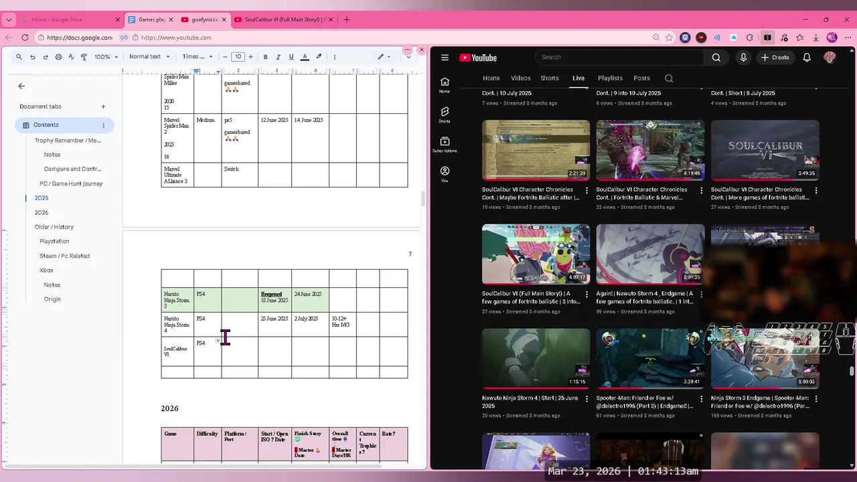Click the Docs search magnifier in toolbar
Screen dimensions: 857x482
19,57
